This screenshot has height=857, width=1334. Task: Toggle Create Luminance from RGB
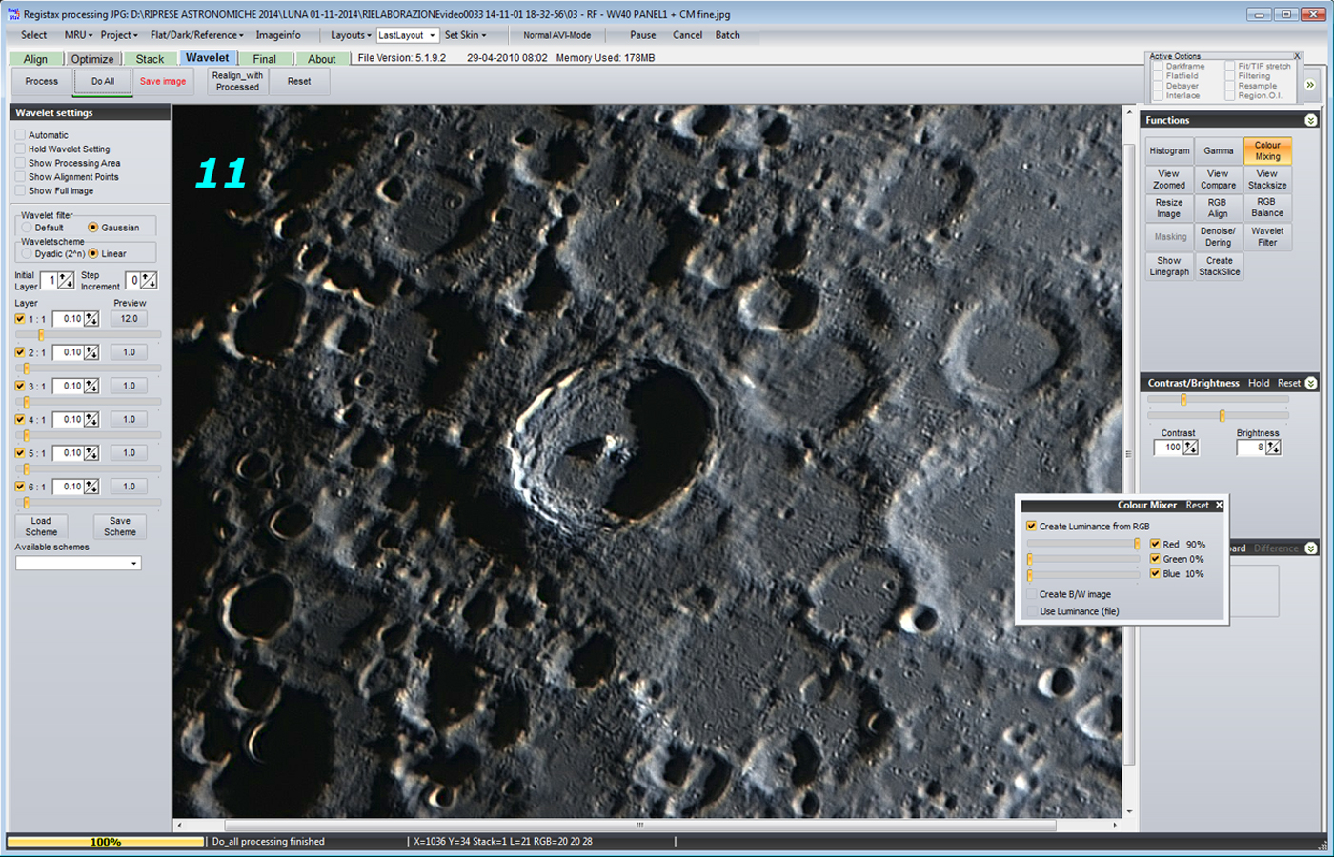[x=1031, y=526]
